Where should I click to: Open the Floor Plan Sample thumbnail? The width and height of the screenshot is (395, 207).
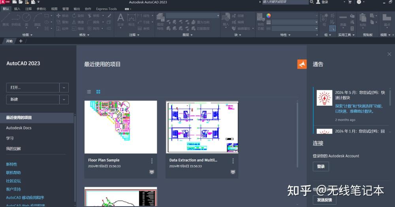point(120,127)
